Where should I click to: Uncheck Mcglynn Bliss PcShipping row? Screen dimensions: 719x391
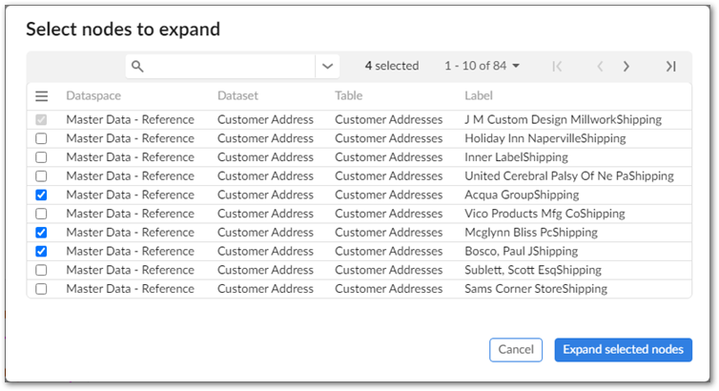(41, 233)
